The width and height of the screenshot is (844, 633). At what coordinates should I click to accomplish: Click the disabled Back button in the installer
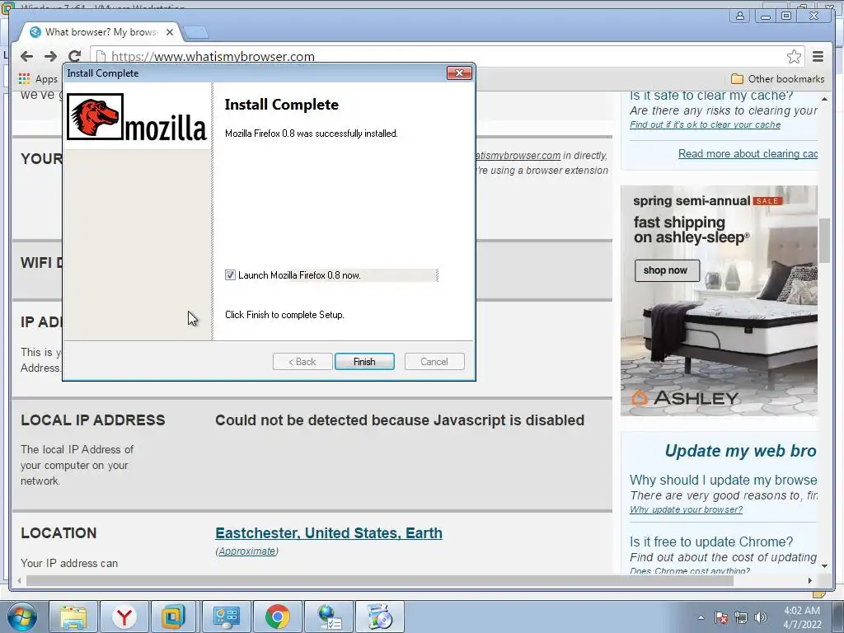302,362
